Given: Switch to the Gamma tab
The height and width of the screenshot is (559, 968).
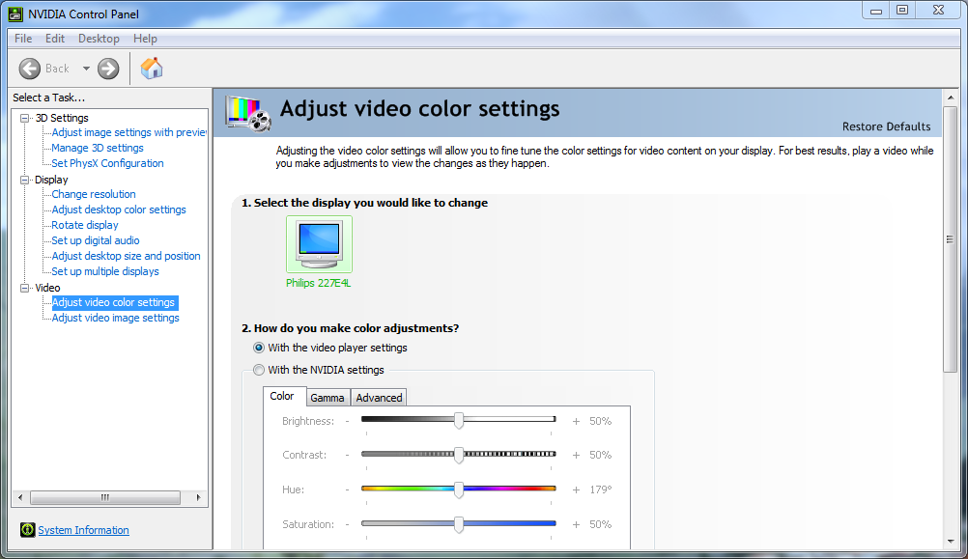Looking at the screenshot, I should [327, 398].
